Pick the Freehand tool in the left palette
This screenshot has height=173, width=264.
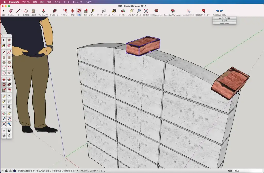(9, 52)
